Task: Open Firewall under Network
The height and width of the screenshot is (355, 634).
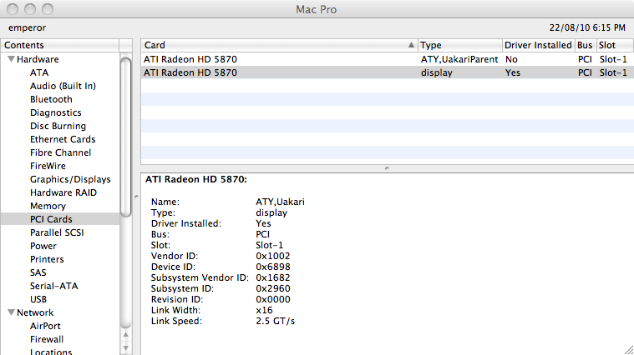Action: coord(47,339)
